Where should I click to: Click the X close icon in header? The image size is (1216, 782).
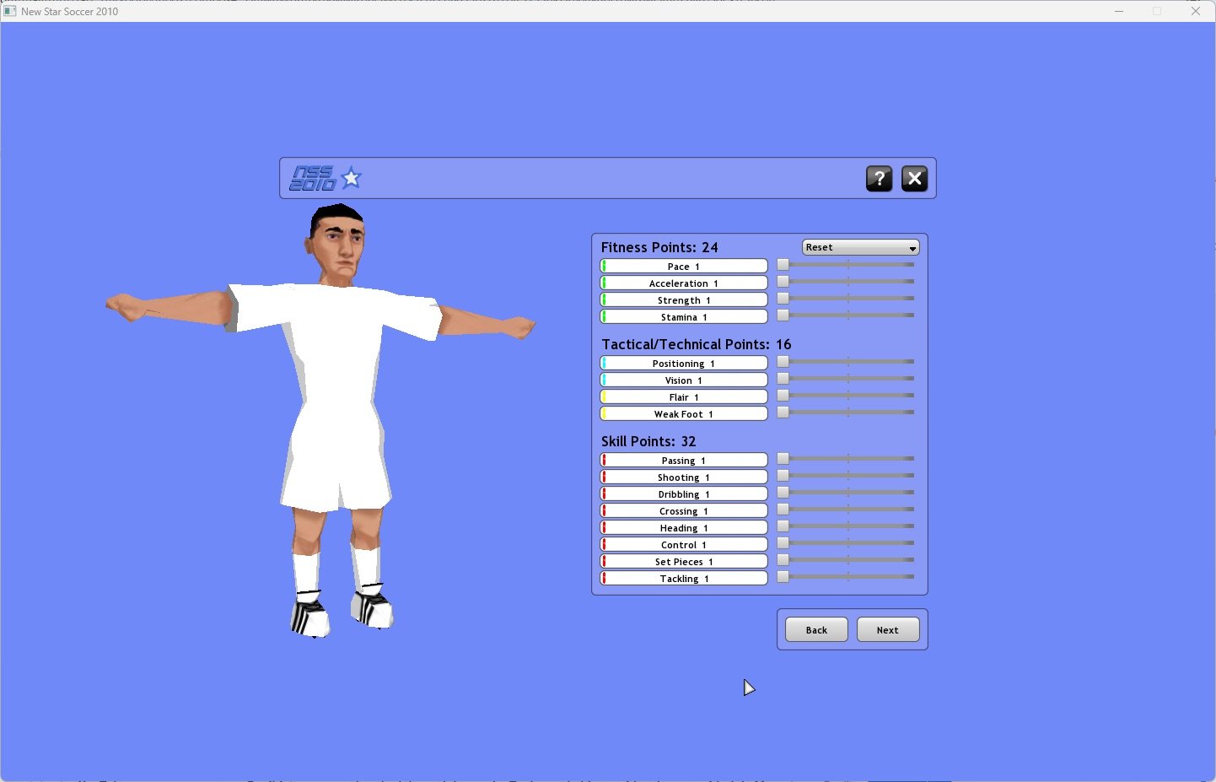914,179
